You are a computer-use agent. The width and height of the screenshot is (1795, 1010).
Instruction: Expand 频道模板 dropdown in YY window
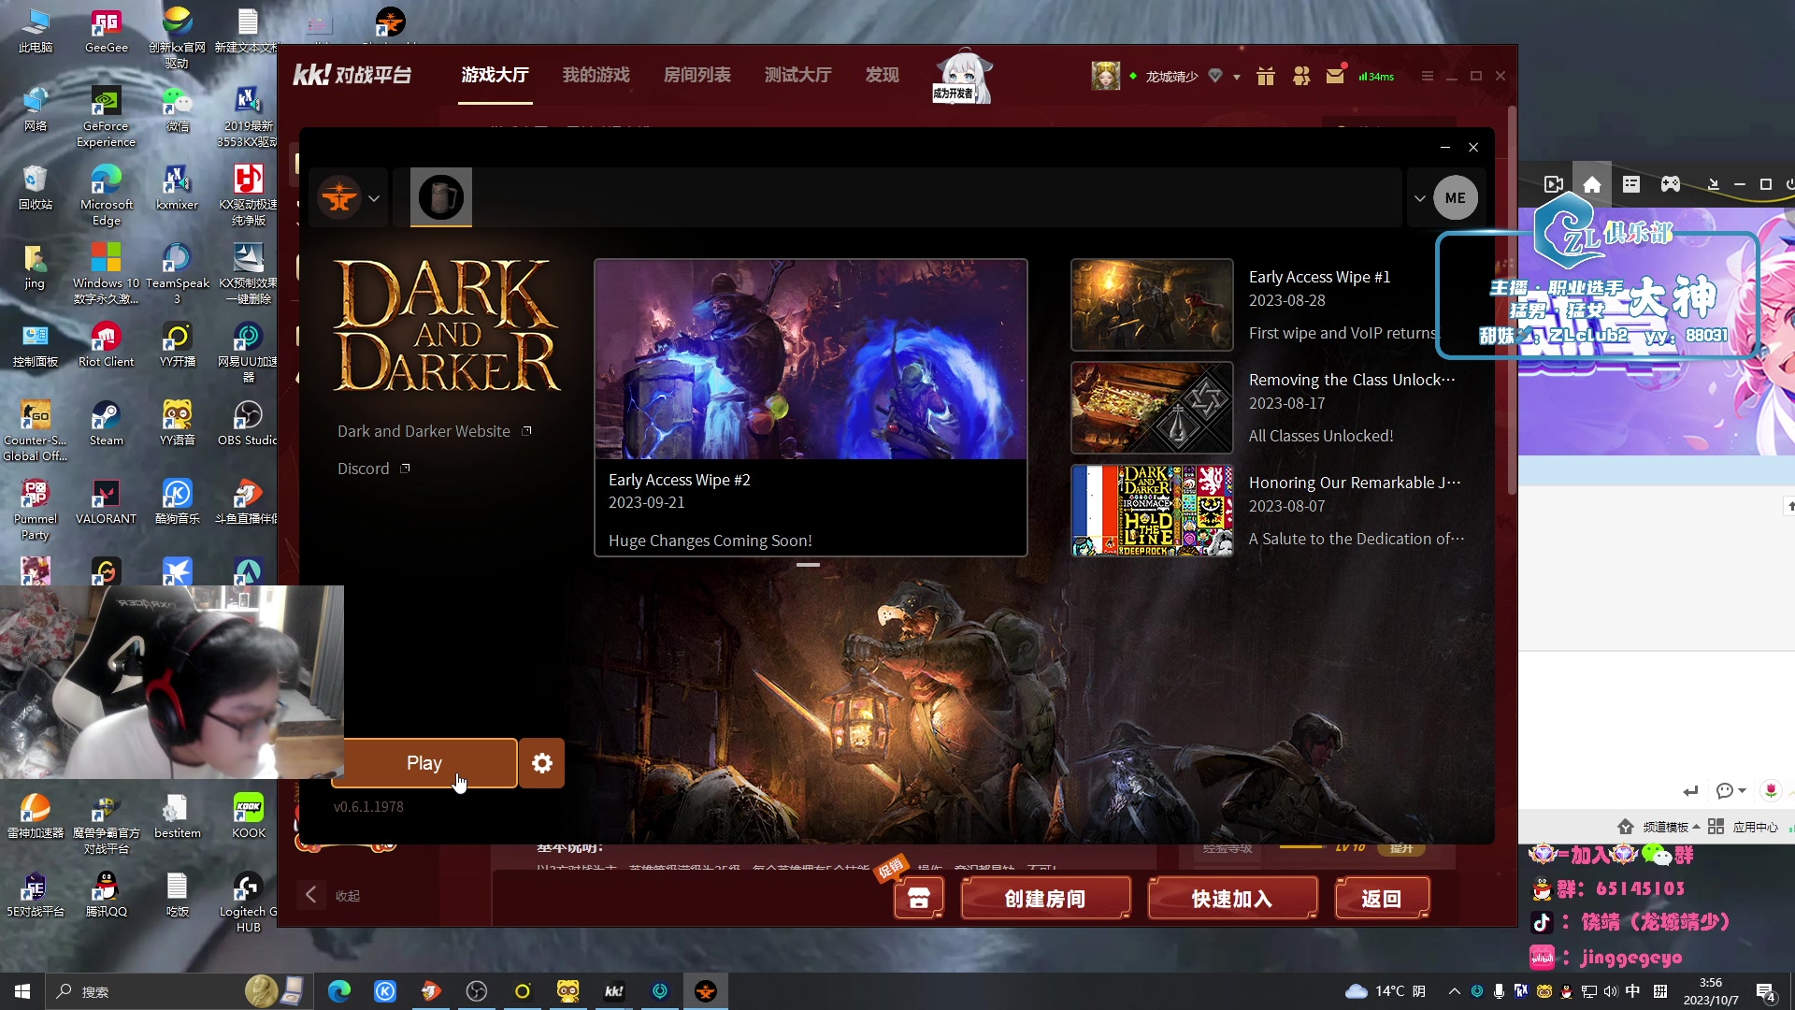tap(1673, 827)
